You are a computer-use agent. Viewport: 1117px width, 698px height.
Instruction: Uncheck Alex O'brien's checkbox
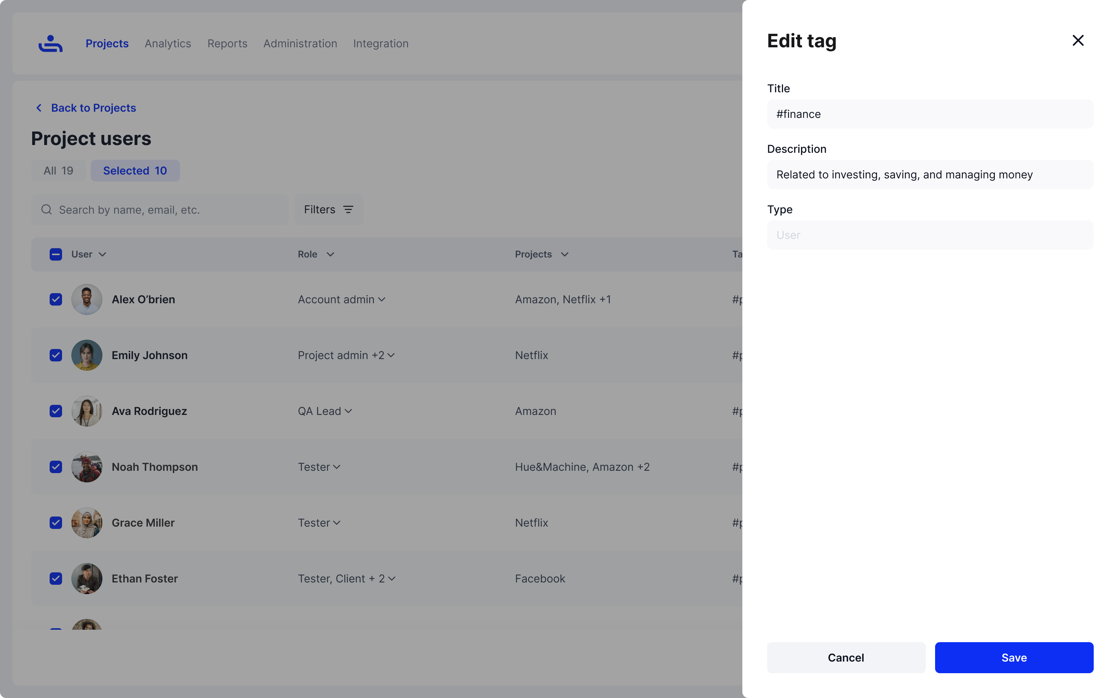[56, 299]
